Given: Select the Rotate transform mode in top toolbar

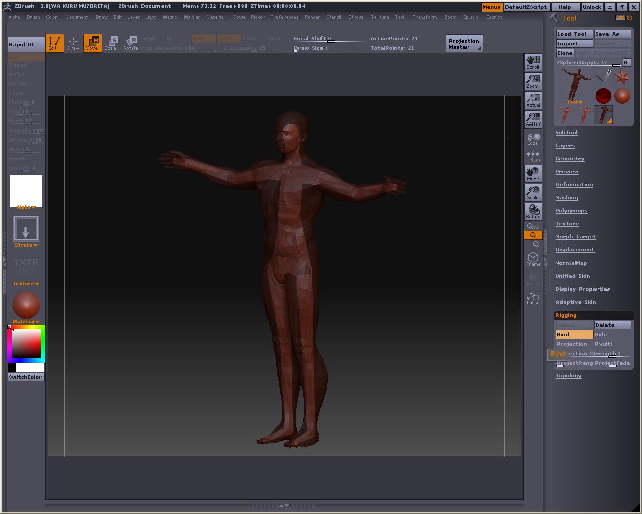Looking at the screenshot, I should (131, 43).
